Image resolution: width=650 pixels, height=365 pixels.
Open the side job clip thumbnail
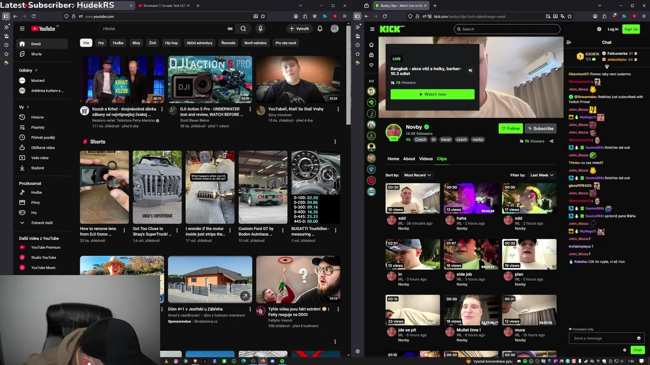coord(471,254)
